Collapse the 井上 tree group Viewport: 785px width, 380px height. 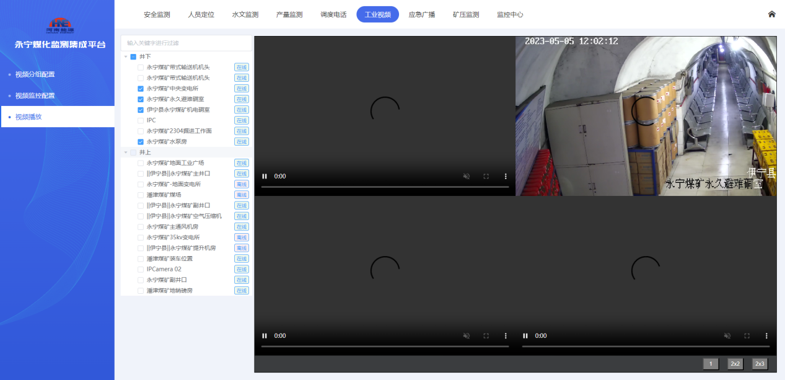click(x=126, y=152)
